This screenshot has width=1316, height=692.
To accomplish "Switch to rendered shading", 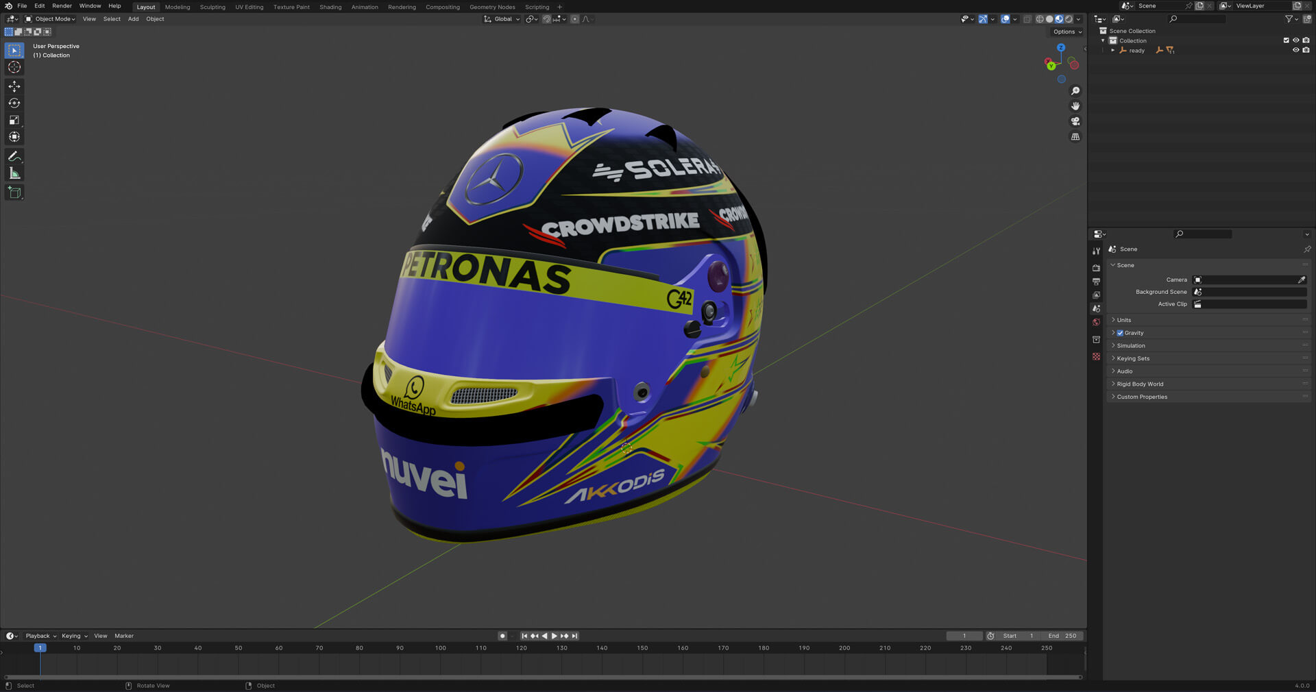I will pos(1069,19).
